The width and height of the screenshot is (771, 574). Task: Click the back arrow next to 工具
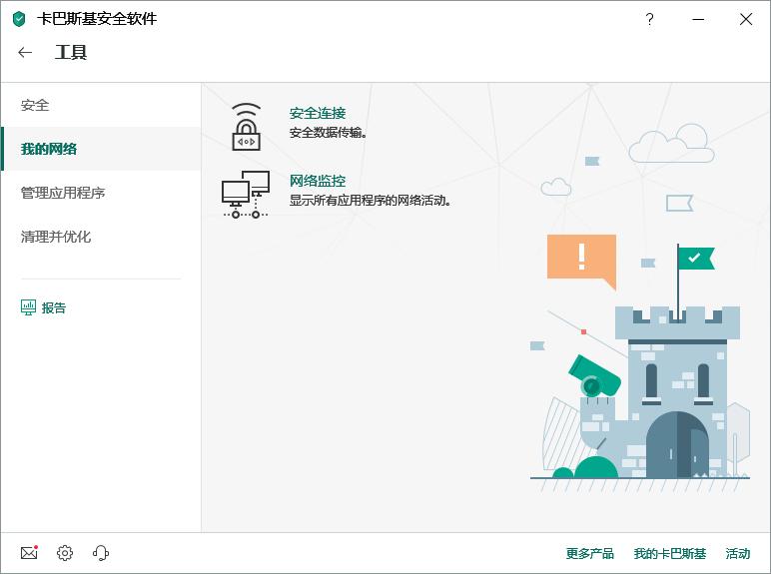(x=25, y=53)
